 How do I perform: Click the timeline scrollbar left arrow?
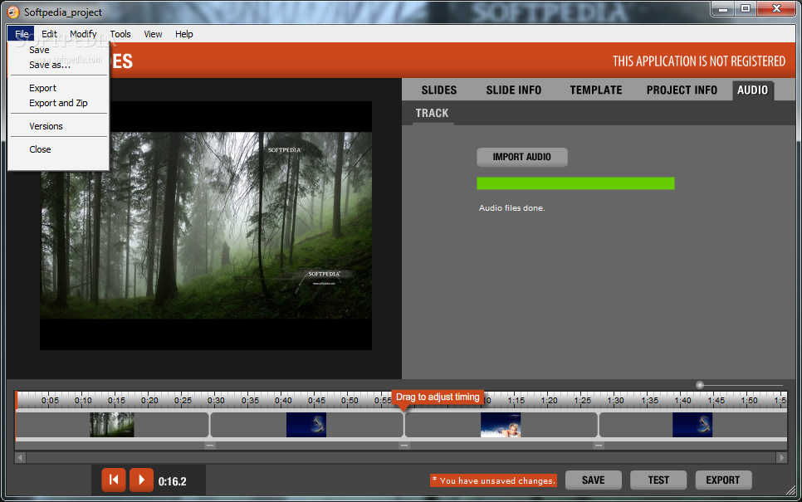(x=21, y=457)
